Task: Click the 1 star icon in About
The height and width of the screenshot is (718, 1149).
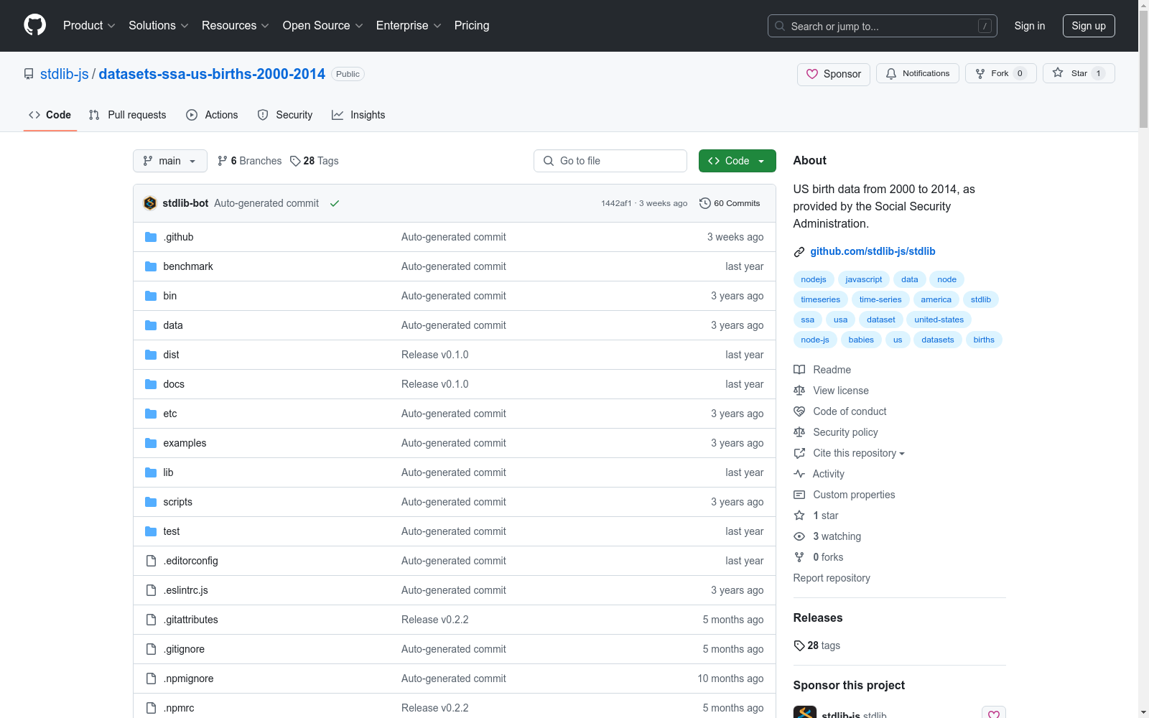Action: click(x=799, y=516)
